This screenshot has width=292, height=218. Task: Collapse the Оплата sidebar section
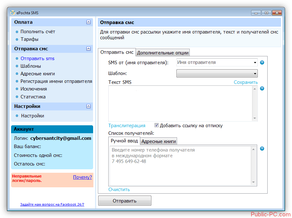point(88,22)
